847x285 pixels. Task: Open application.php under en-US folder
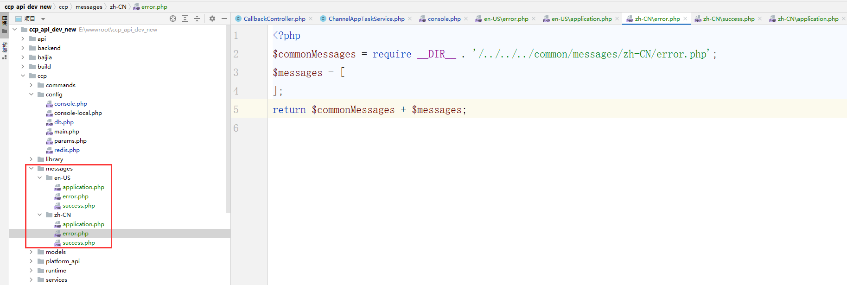coord(83,187)
